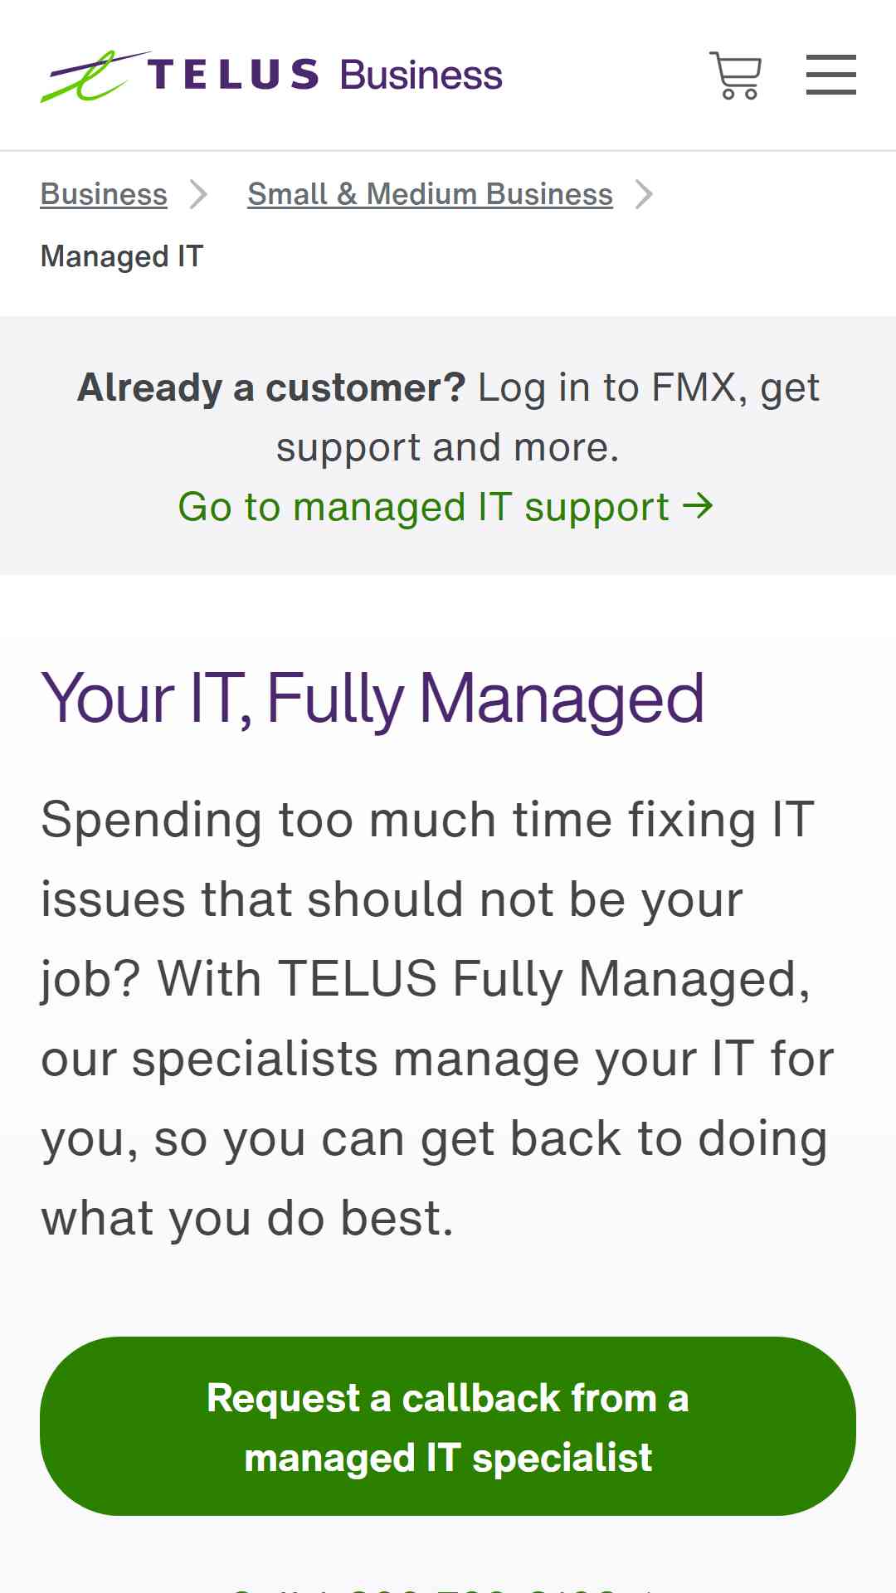Click the purple Business text beside TELUS logo

click(x=421, y=76)
